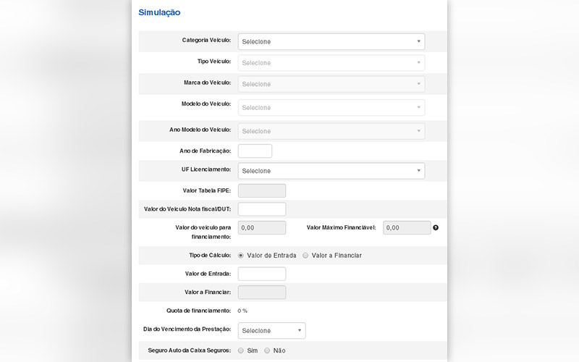Click the Ano de Fabricação input field
579x362 pixels.
(255, 151)
